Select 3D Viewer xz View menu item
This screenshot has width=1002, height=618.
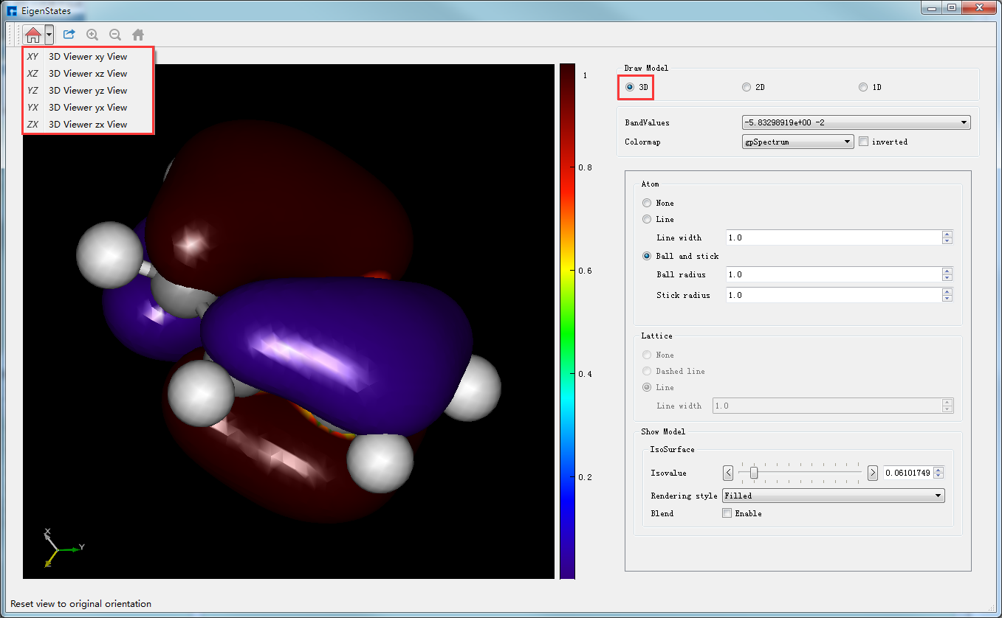point(88,74)
